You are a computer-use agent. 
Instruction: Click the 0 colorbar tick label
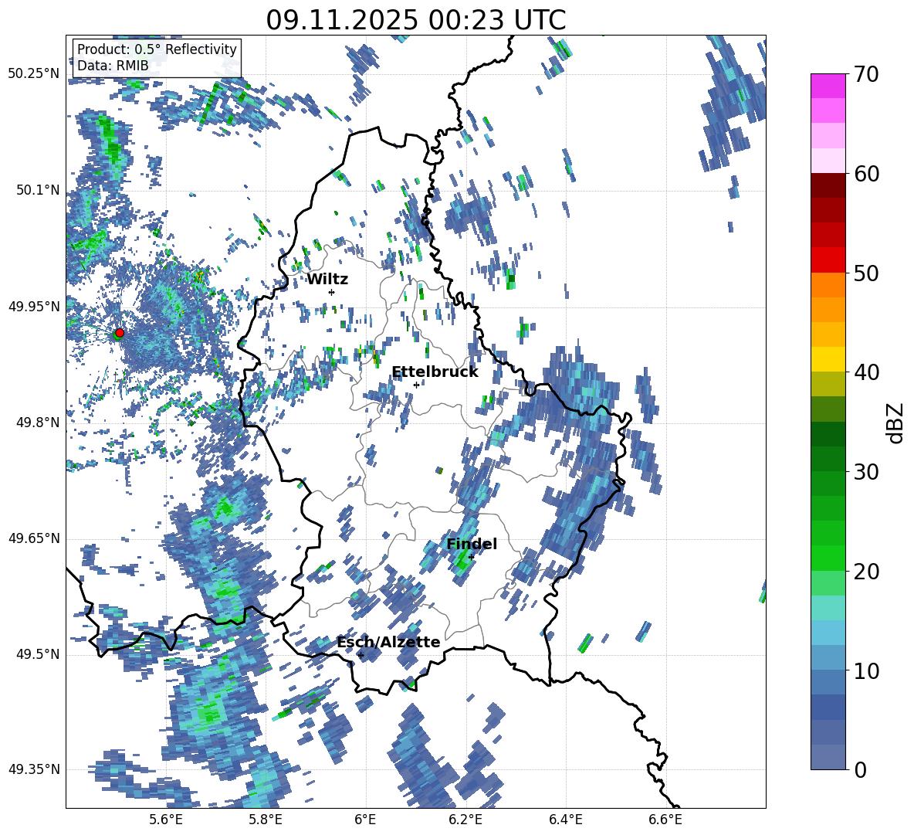point(859,770)
